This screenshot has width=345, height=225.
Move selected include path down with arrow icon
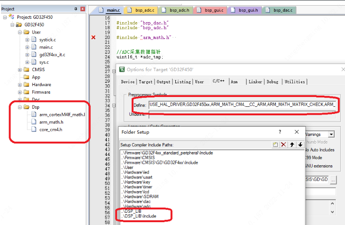coord(300,145)
